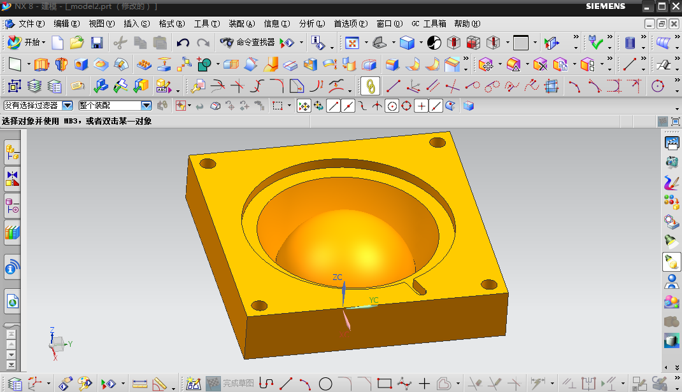Toggle End Point snap option
682x392 pixels.
coord(334,106)
